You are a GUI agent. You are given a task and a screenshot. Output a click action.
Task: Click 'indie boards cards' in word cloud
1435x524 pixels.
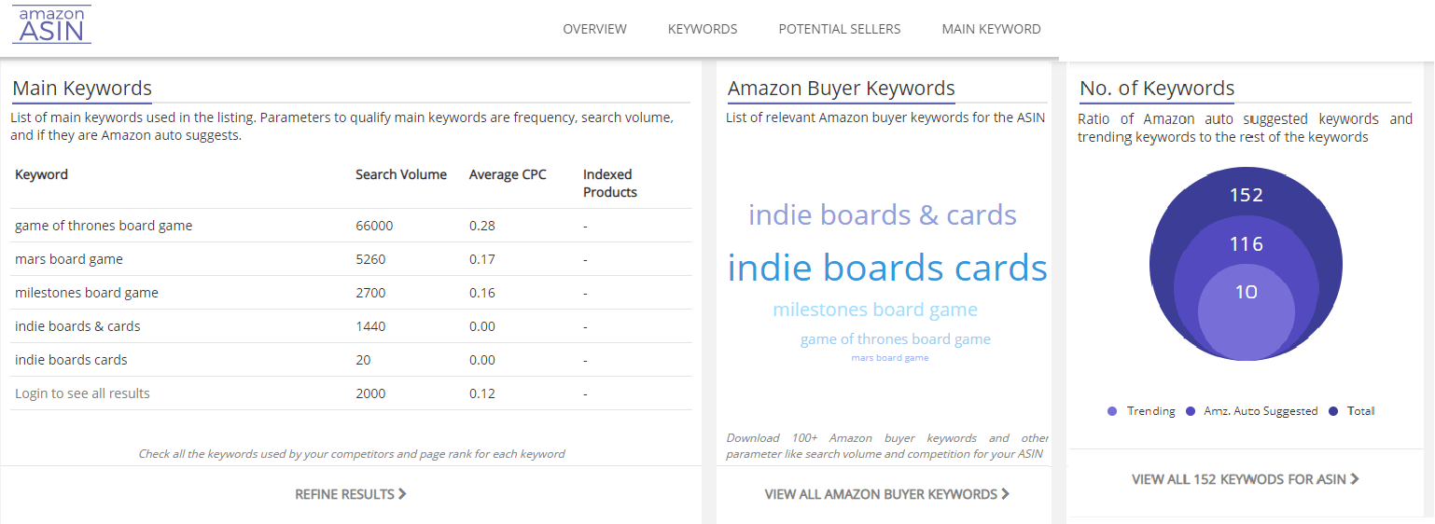tap(887, 269)
